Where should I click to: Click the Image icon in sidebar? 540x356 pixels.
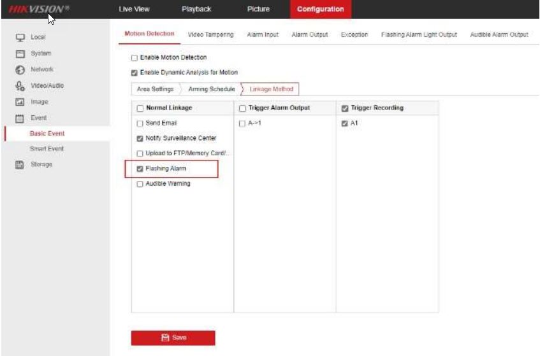tap(19, 102)
